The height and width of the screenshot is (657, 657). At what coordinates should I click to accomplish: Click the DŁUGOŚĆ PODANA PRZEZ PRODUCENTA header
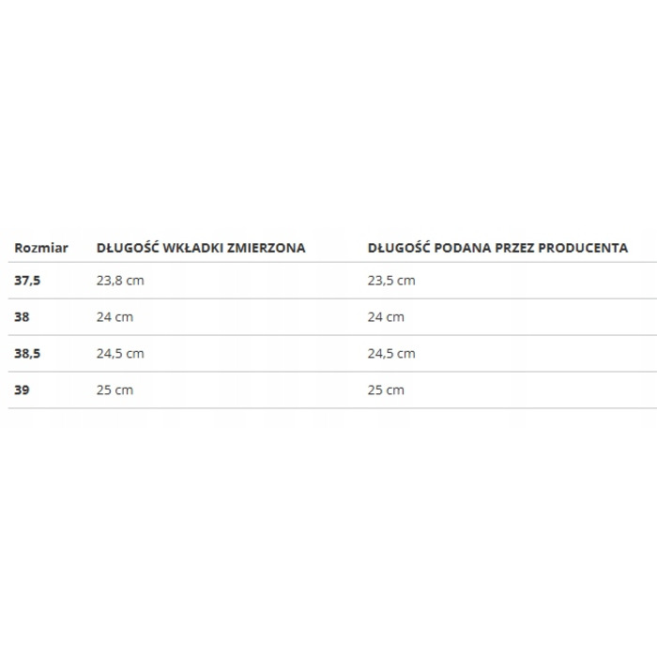pyautogui.click(x=497, y=247)
